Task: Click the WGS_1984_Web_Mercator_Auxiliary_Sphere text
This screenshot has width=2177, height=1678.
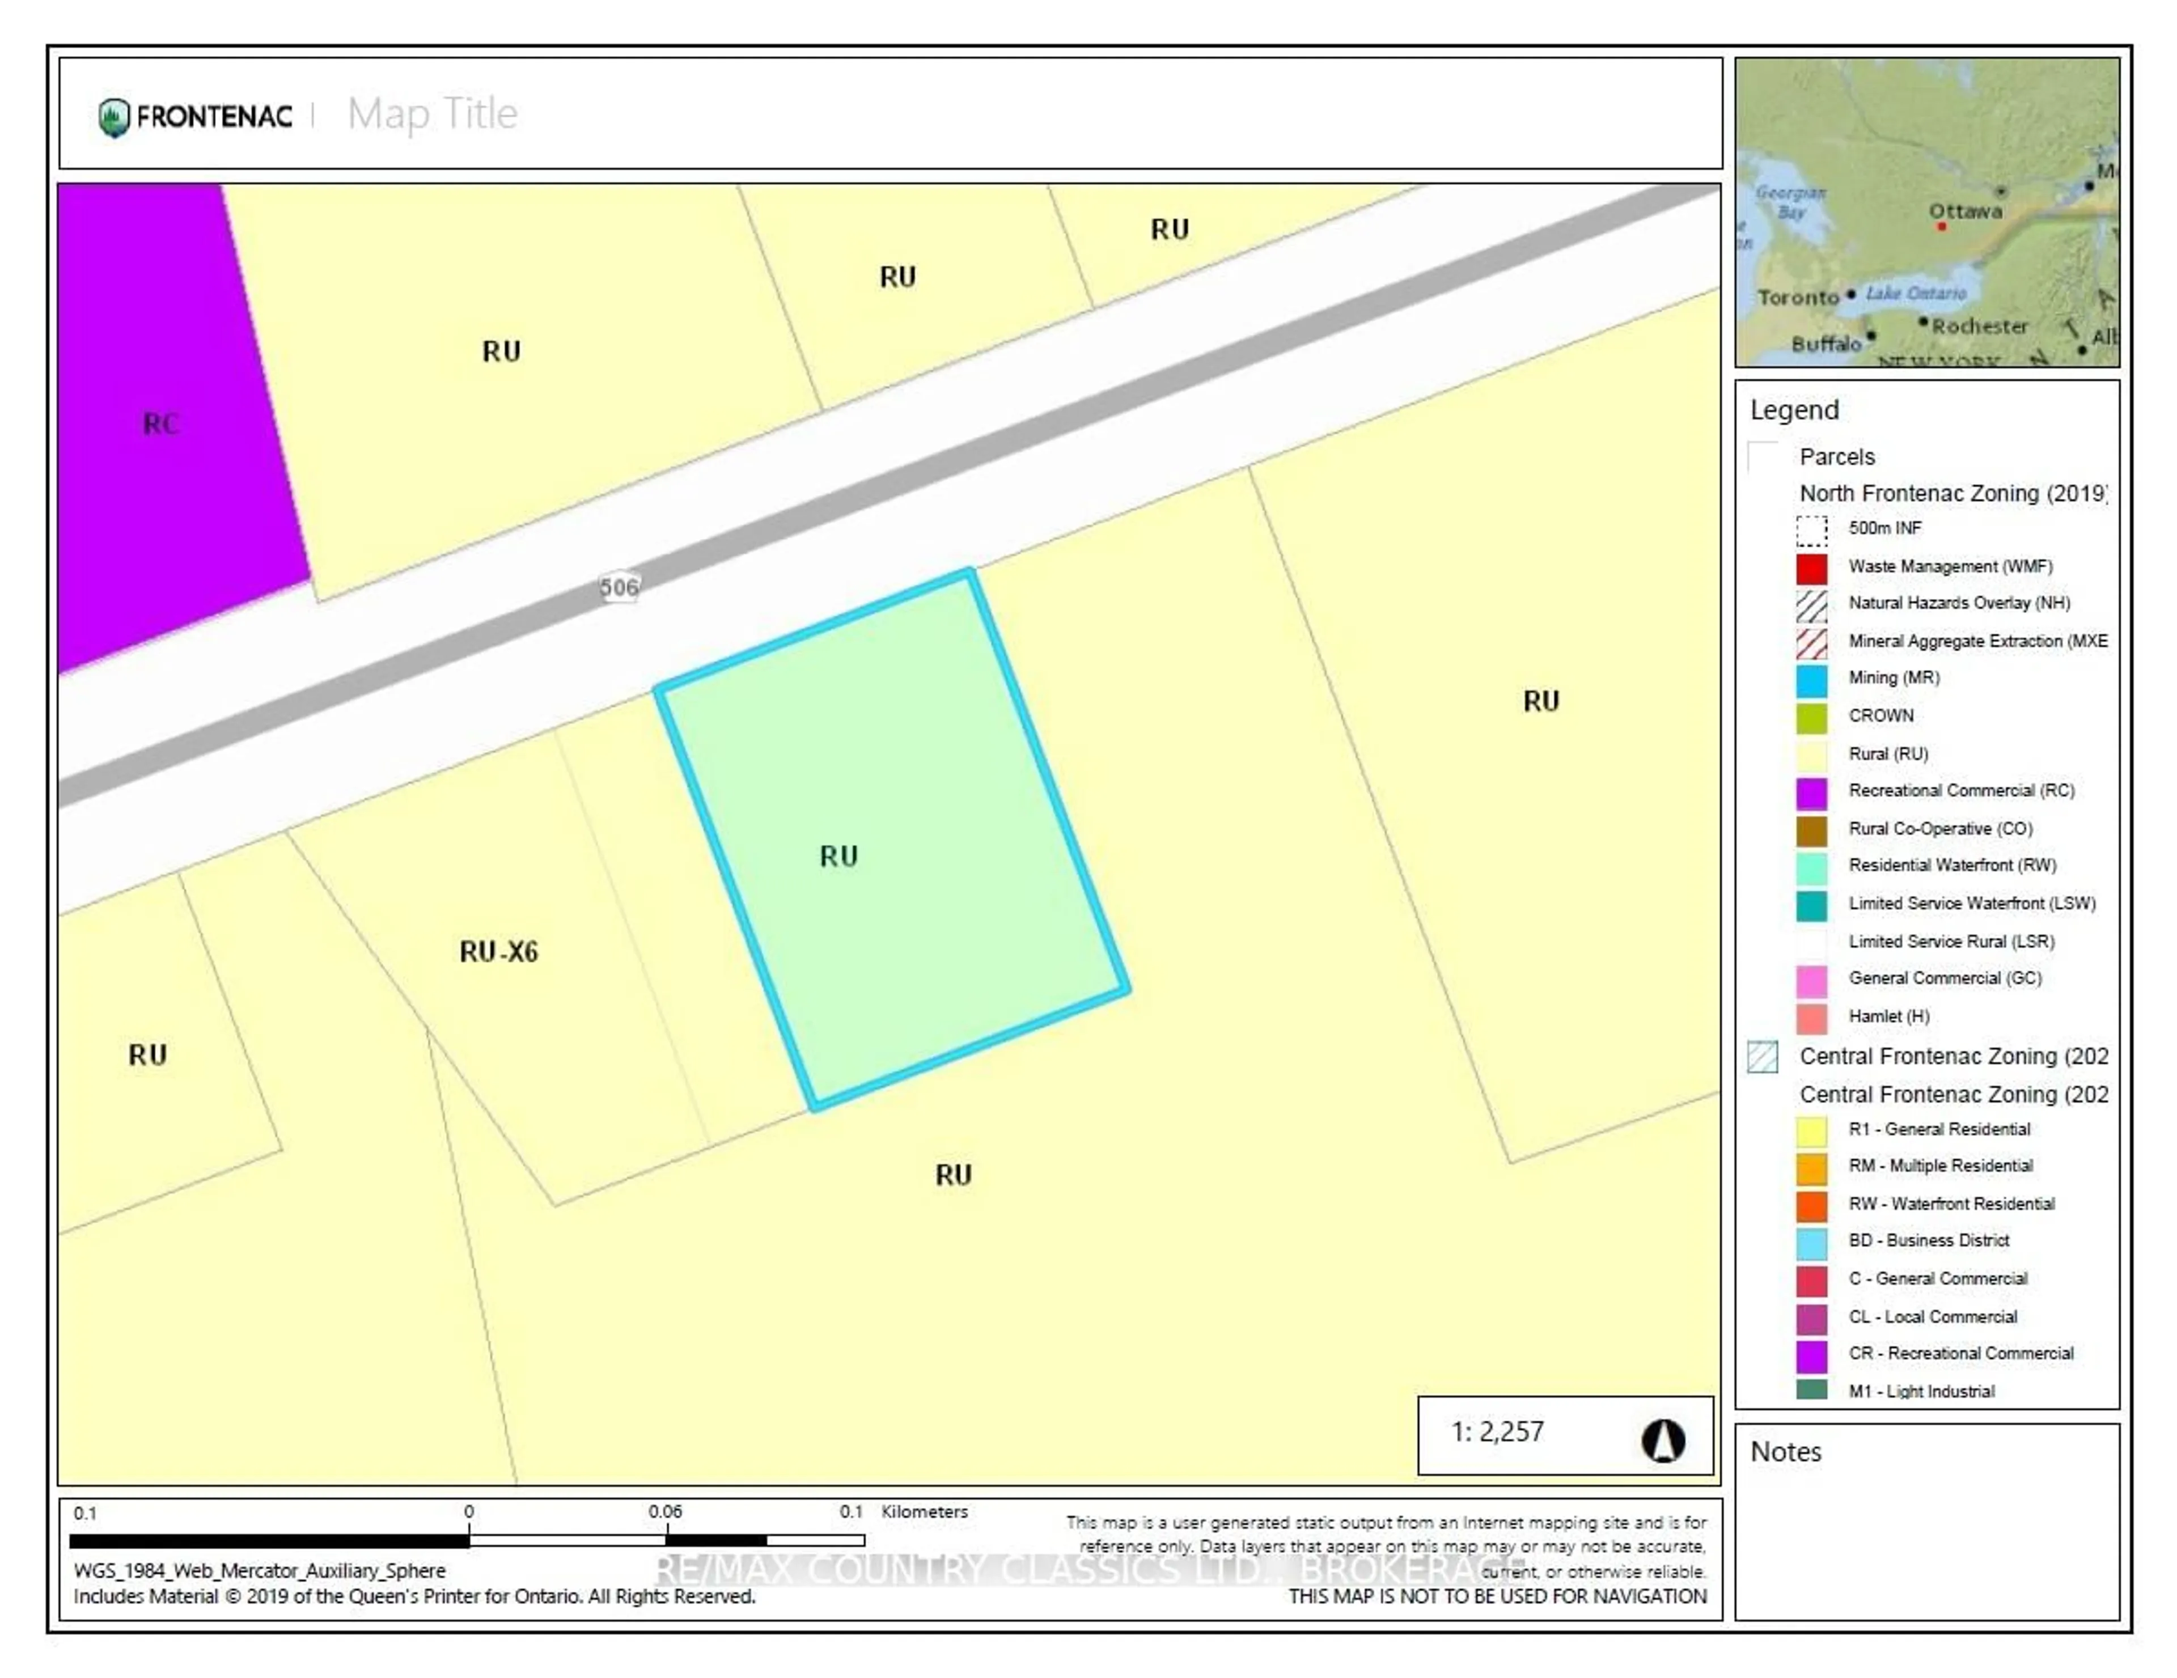Action: tap(259, 1570)
